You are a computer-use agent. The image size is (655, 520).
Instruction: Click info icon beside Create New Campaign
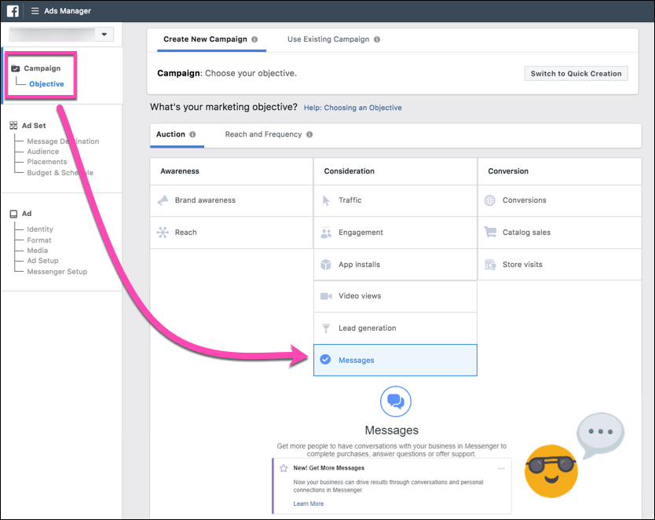(254, 39)
